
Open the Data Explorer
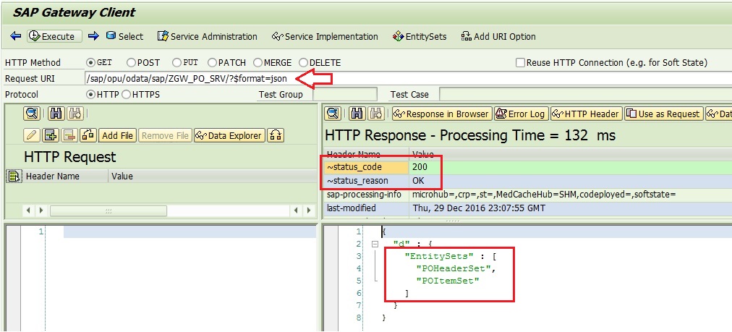pyautogui.click(x=229, y=135)
